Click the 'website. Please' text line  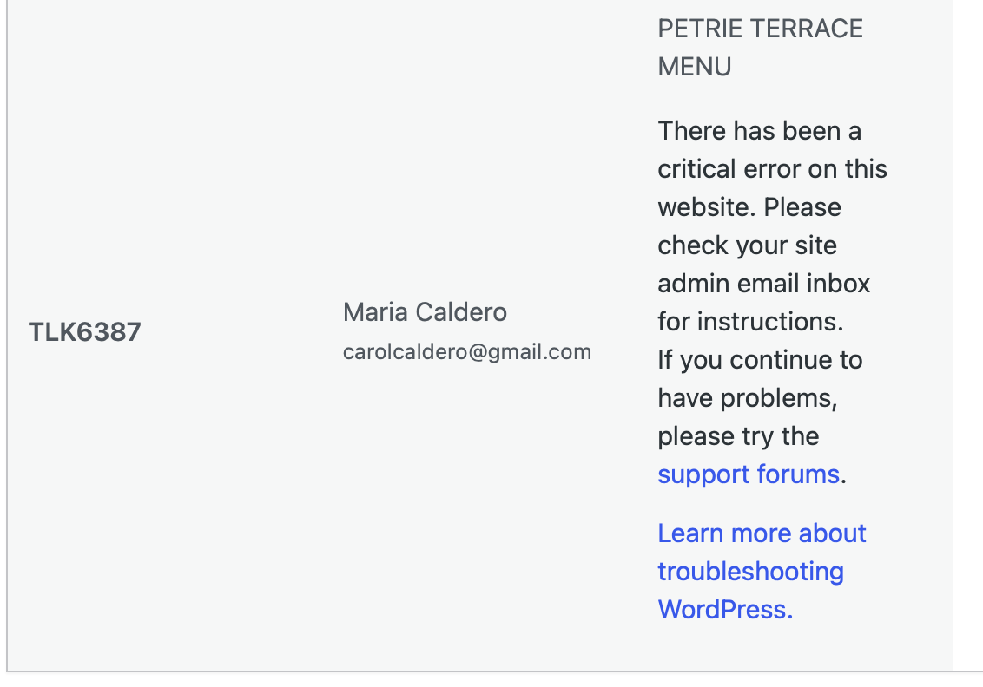tap(749, 207)
